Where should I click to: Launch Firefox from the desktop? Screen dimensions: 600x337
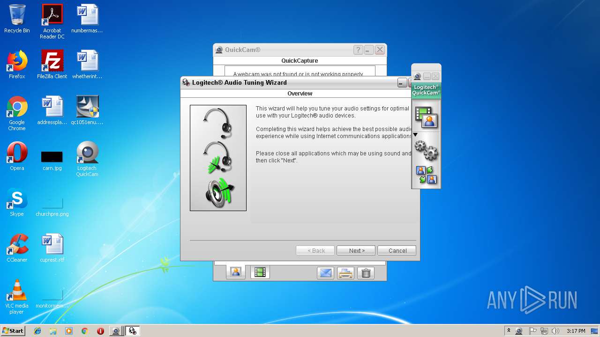tap(17, 65)
